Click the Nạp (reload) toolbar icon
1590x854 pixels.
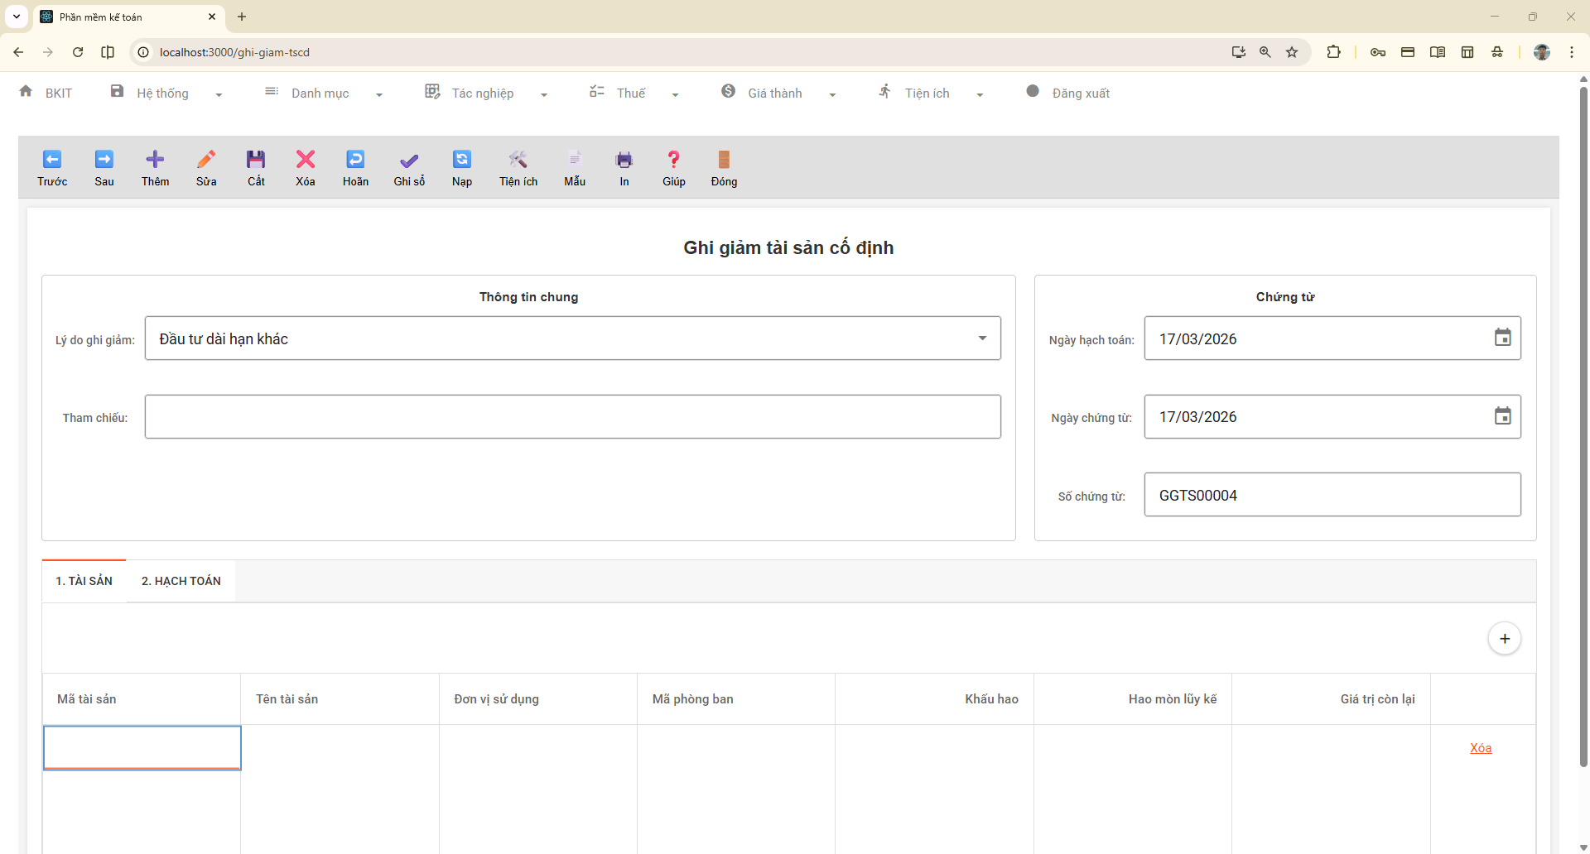tap(462, 160)
